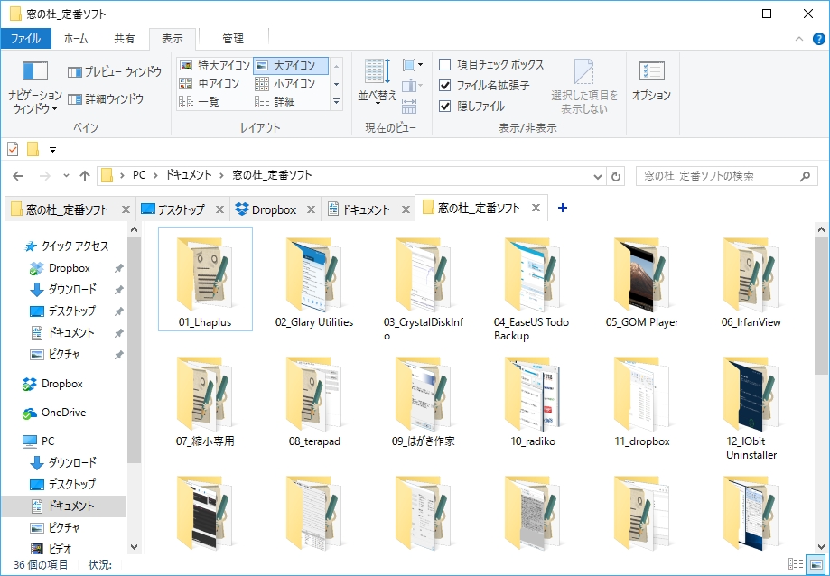830x576 pixels.
Task: Expand the layout gallery dropdown arrow
Action: (337, 101)
